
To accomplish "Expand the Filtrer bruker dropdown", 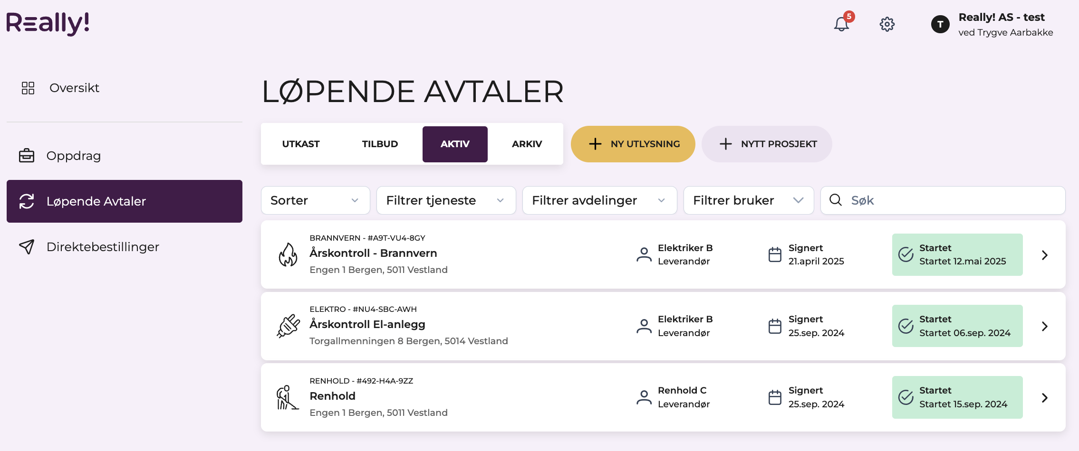I will tap(748, 200).
